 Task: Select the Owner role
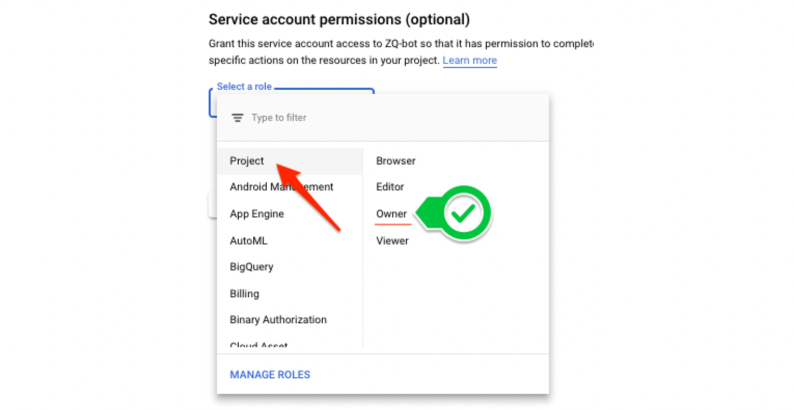(x=391, y=214)
